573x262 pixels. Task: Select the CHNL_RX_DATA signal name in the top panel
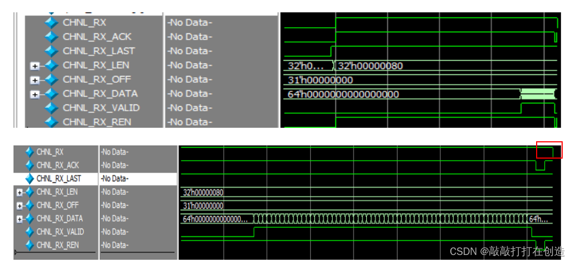coord(100,94)
